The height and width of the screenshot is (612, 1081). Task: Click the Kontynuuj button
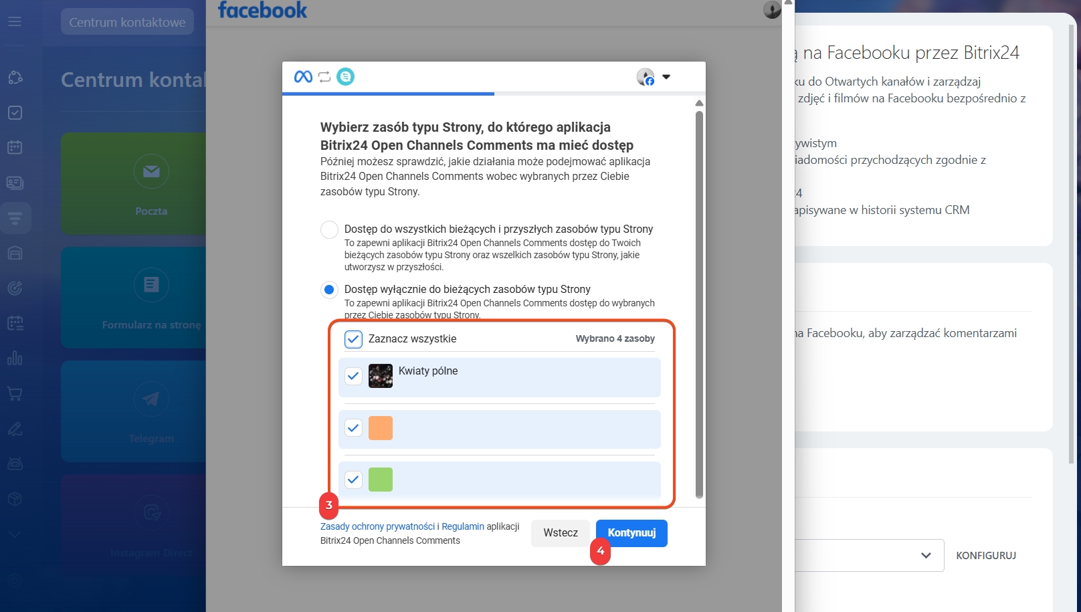631,533
